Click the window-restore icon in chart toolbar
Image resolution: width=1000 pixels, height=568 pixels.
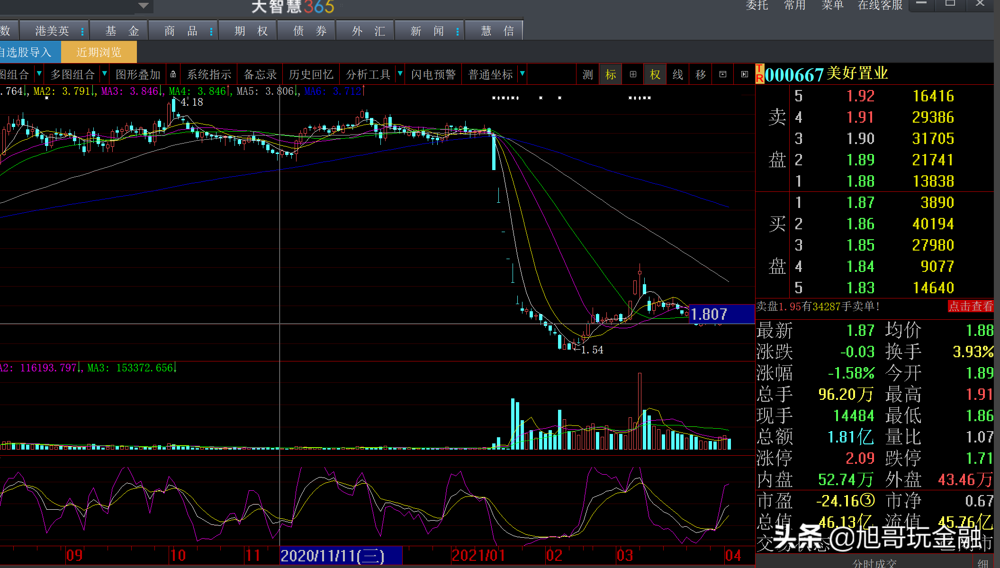point(723,74)
